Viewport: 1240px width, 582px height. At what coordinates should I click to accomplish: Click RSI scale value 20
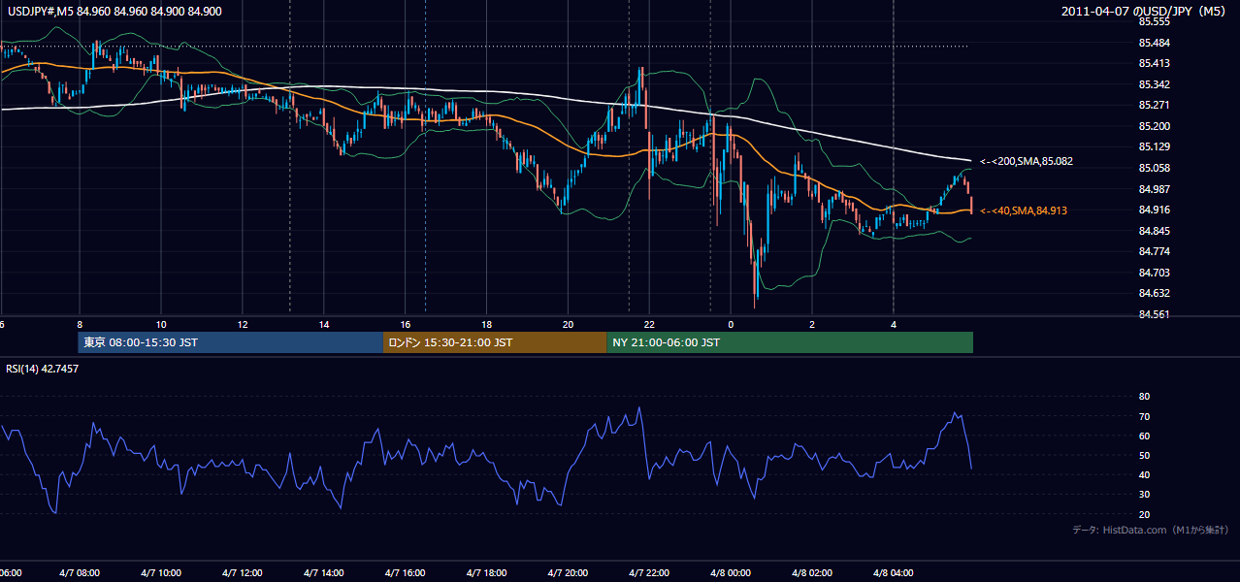[1144, 514]
